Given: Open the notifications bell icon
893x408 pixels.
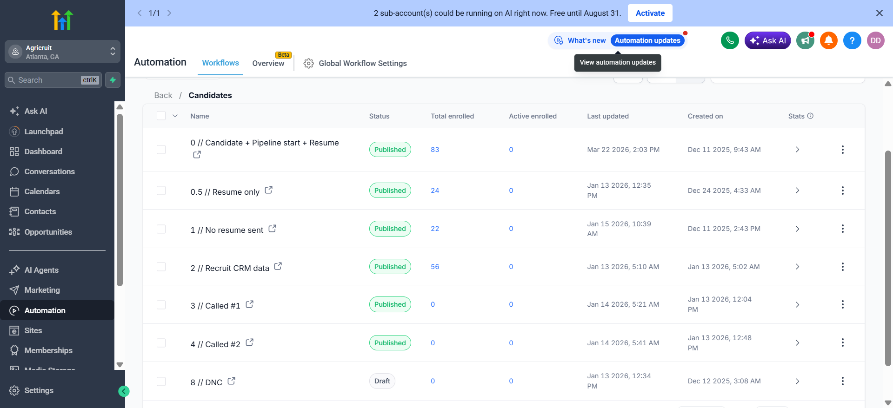Looking at the screenshot, I should tap(828, 40).
